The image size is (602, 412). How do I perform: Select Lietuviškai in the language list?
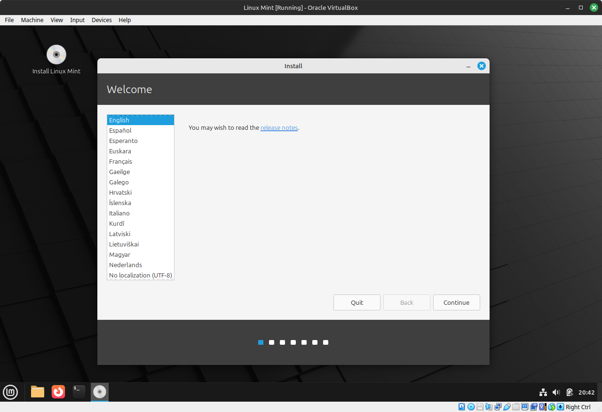click(x=141, y=244)
